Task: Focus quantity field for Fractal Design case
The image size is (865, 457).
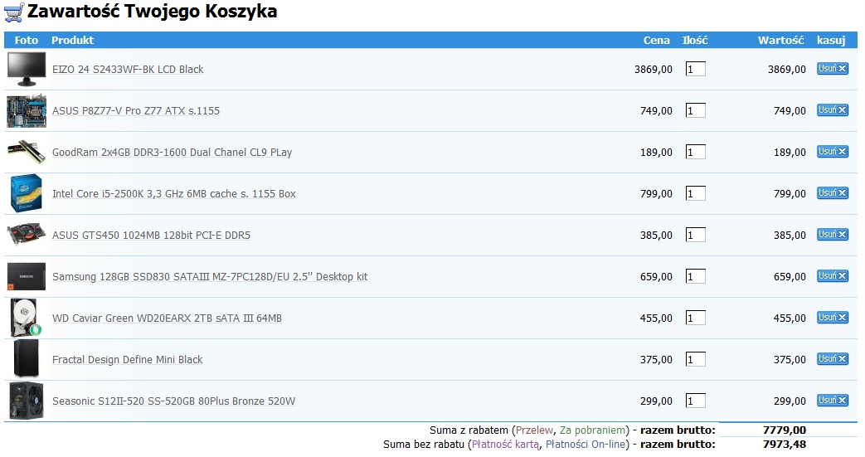Action: click(695, 359)
